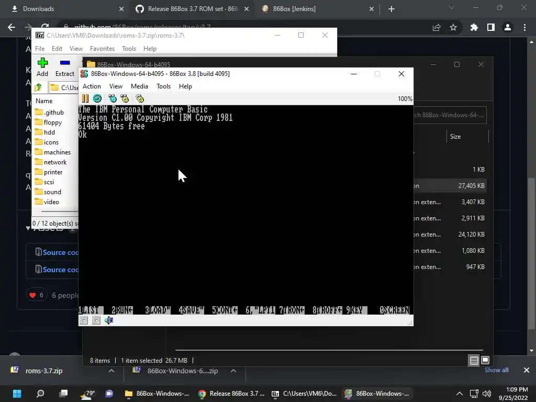Click Show all downloads
The image size is (536, 402).
[x=496, y=370]
